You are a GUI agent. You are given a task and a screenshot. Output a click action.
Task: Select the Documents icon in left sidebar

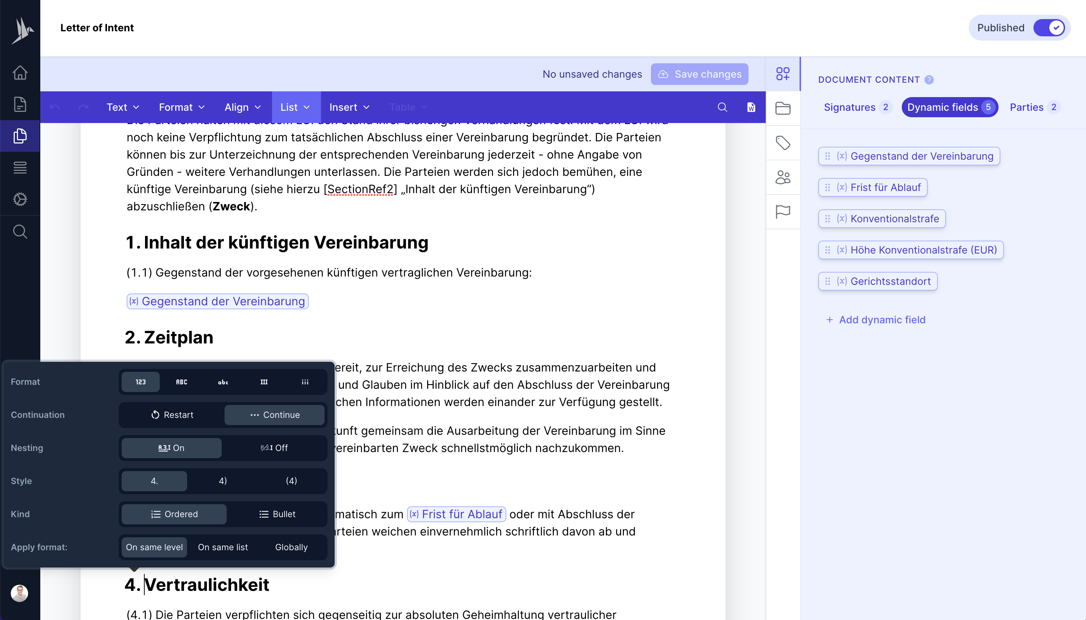point(20,104)
